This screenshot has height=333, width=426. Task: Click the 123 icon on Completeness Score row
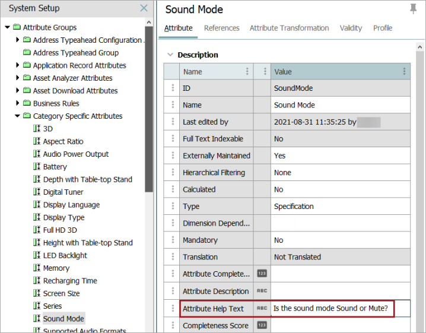click(262, 325)
